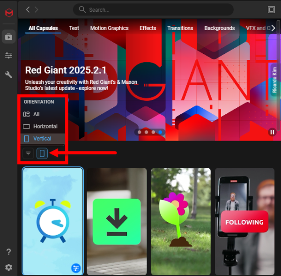Open the settings gear icon
The height and width of the screenshot is (276, 281).
[x=8, y=268]
